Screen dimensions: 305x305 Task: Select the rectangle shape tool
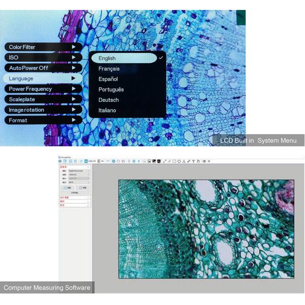[x=174, y=161]
